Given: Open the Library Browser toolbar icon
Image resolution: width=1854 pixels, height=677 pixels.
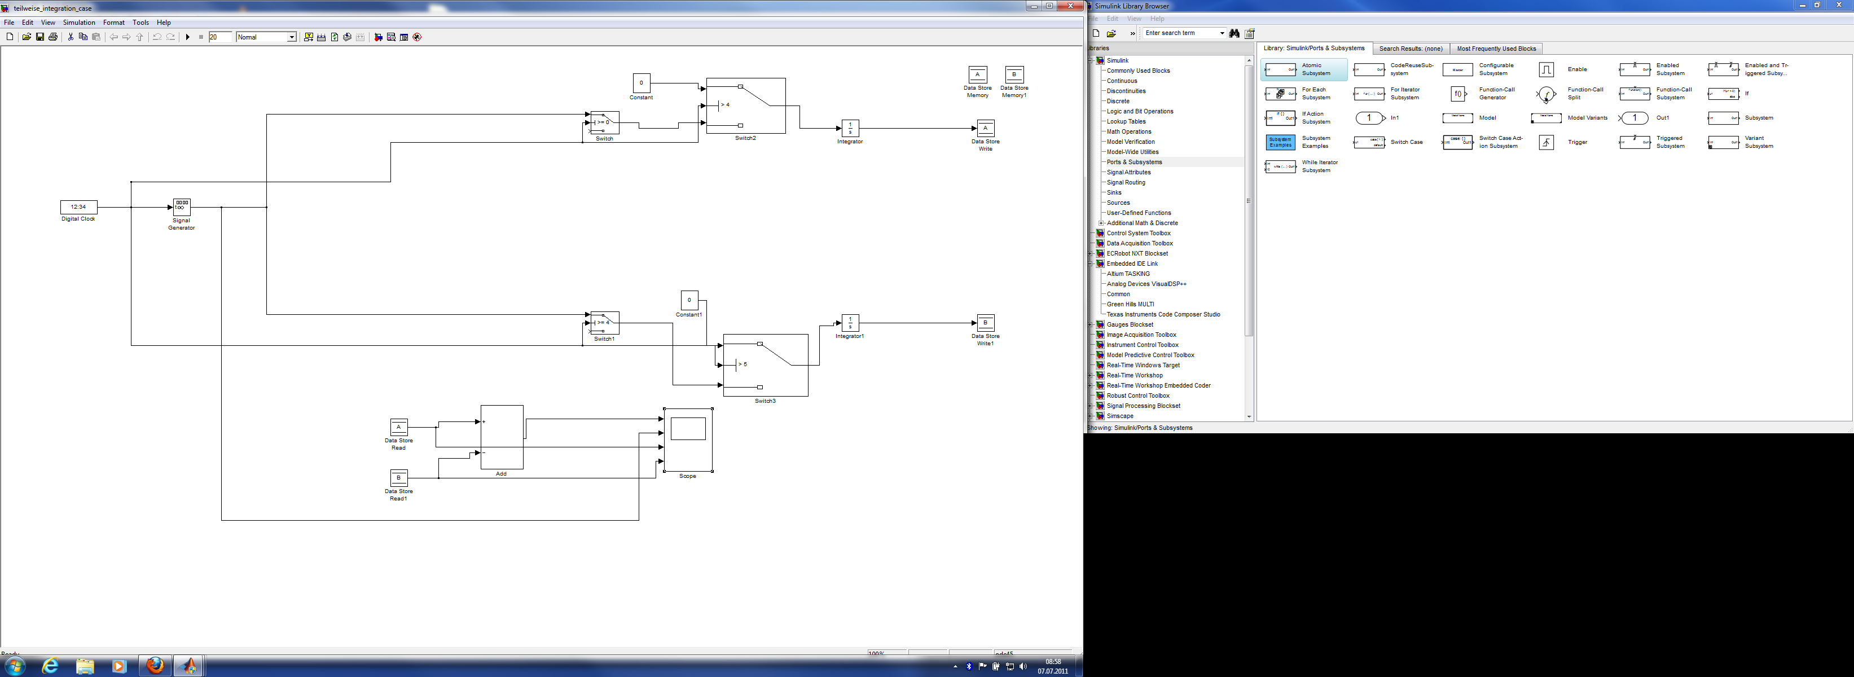Looking at the screenshot, I should point(379,37).
